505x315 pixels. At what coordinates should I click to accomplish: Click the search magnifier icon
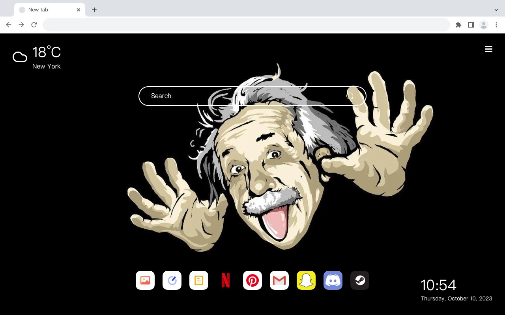350,96
